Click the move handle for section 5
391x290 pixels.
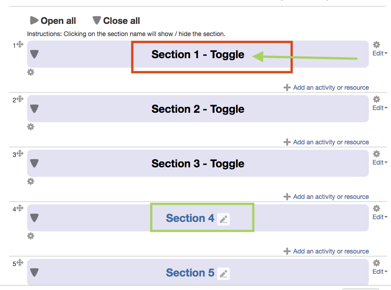click(20, 262)
